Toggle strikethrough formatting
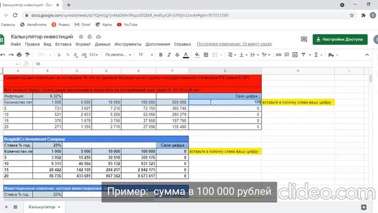Screen dimensions: 378x213 pos(177,55)
